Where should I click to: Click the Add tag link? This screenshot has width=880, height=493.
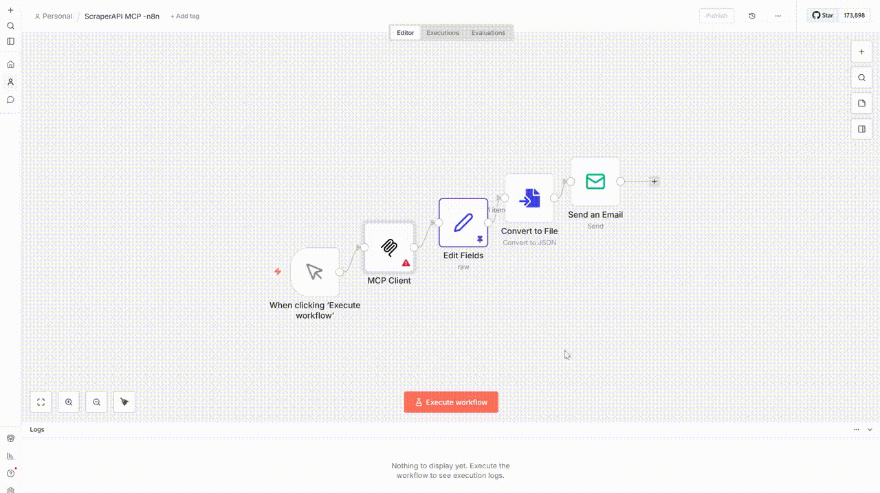point(185,16)
